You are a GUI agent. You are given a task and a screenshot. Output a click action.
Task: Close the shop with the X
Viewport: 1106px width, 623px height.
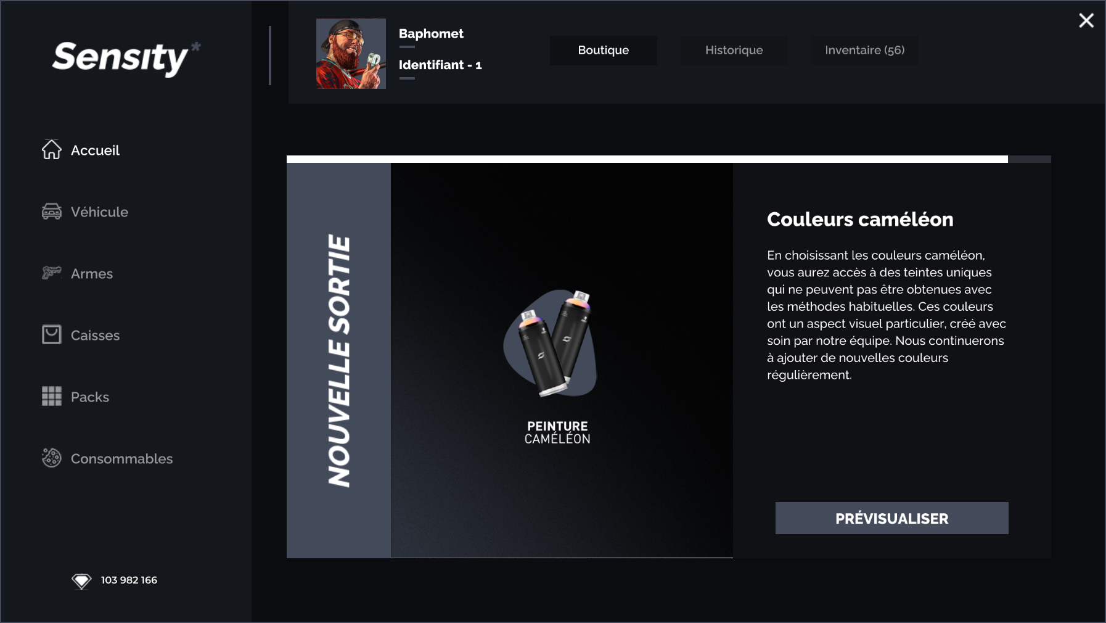coord(1086,20)
